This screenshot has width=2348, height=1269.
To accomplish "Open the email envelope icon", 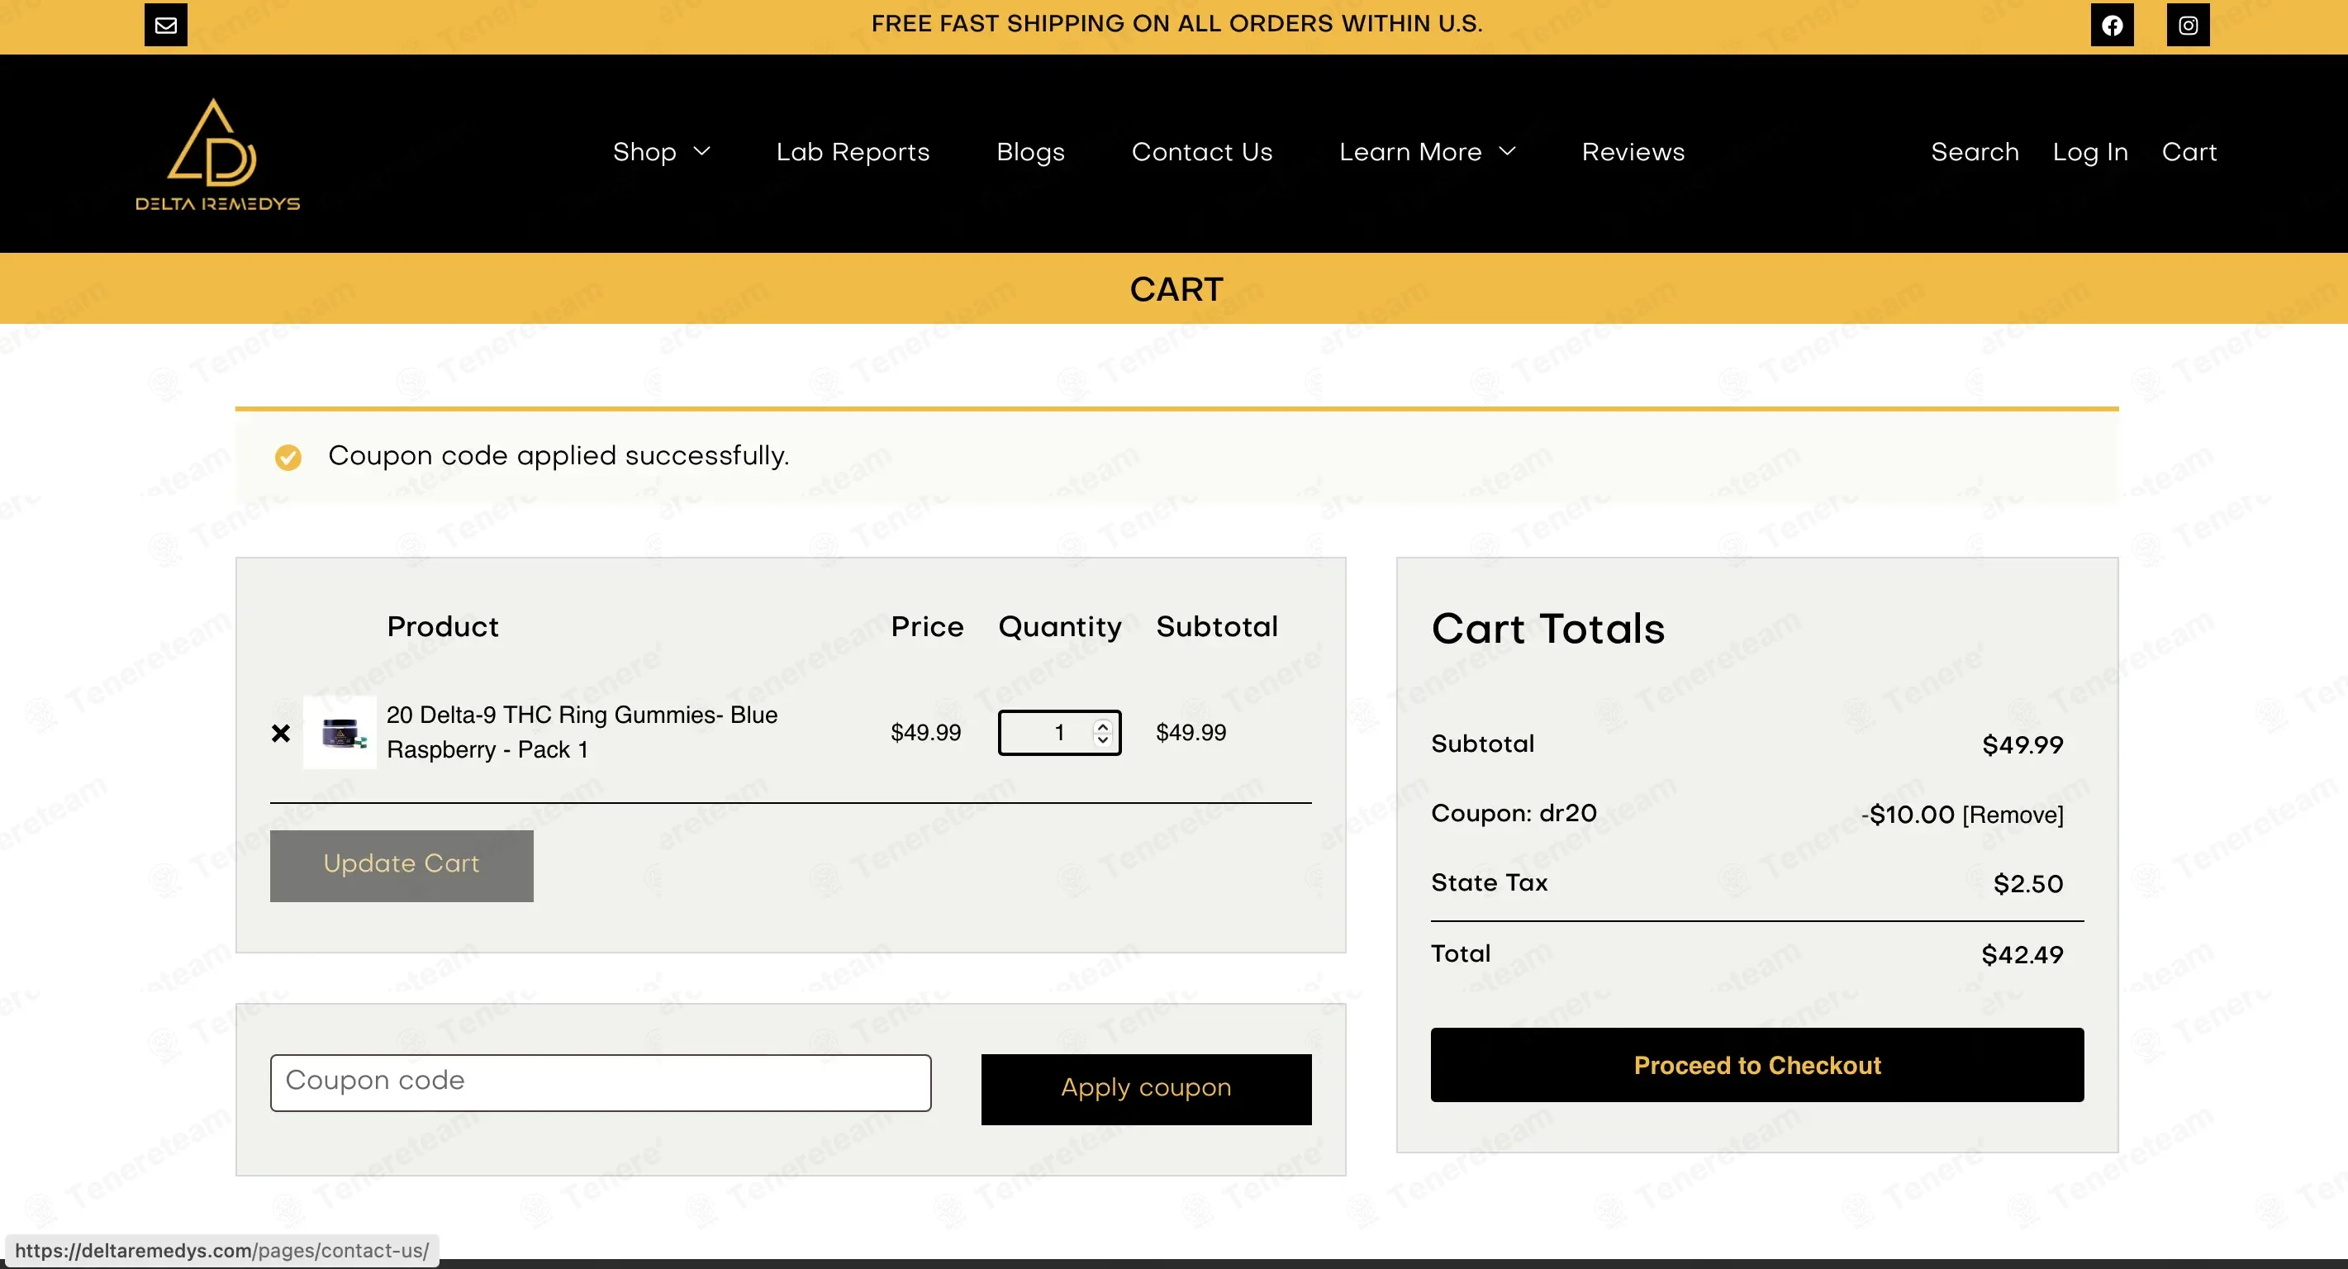I will [166, 25].
